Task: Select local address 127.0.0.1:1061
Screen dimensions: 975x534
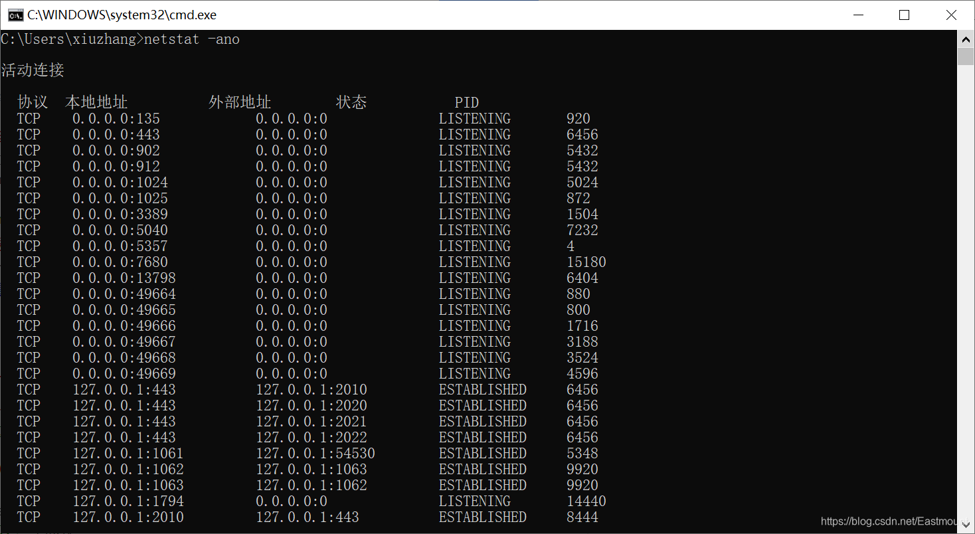Action: coord(128,454)
